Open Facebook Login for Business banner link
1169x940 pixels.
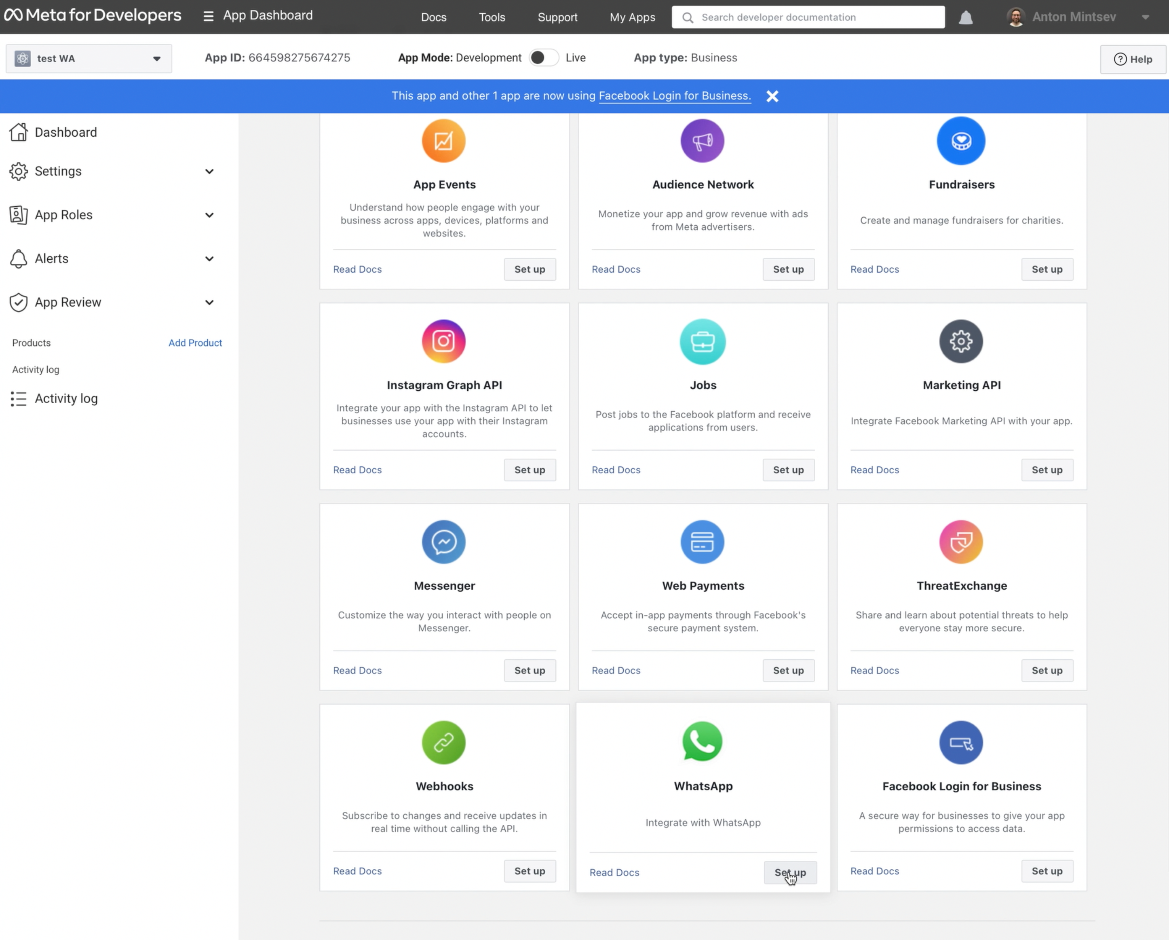(675, 96)
